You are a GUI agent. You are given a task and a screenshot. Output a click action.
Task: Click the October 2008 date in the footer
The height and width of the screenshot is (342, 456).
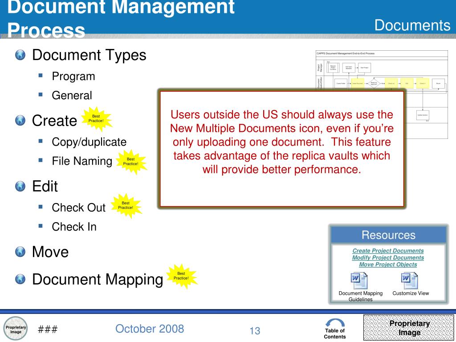point(150,329)
